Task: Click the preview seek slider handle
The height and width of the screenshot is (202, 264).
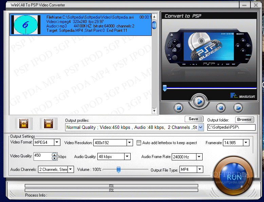Action: [165, 88]
